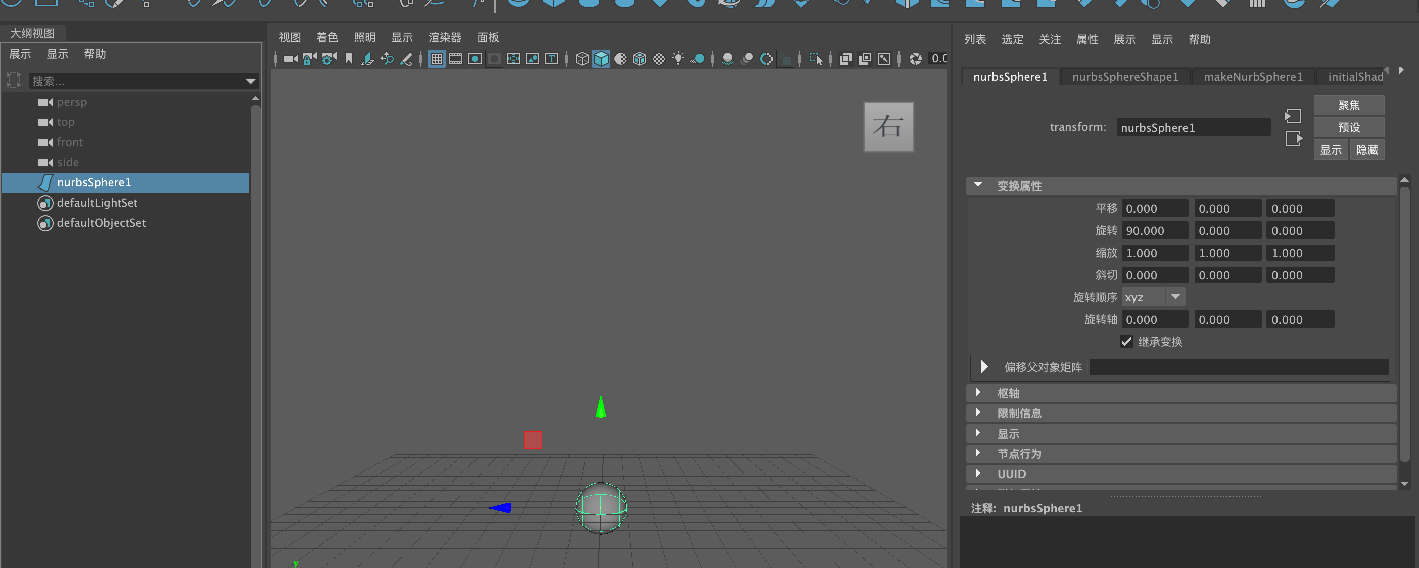
Task: Switch to the makeNurbSphere1 tab
Action: tap(1253, 77)
